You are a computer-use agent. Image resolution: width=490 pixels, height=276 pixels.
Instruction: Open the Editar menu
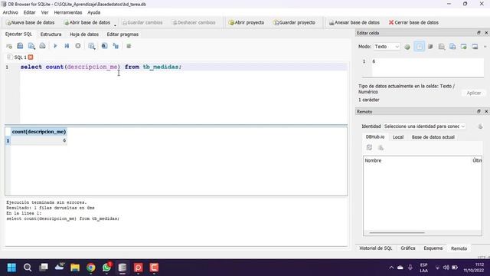point(29,12)
